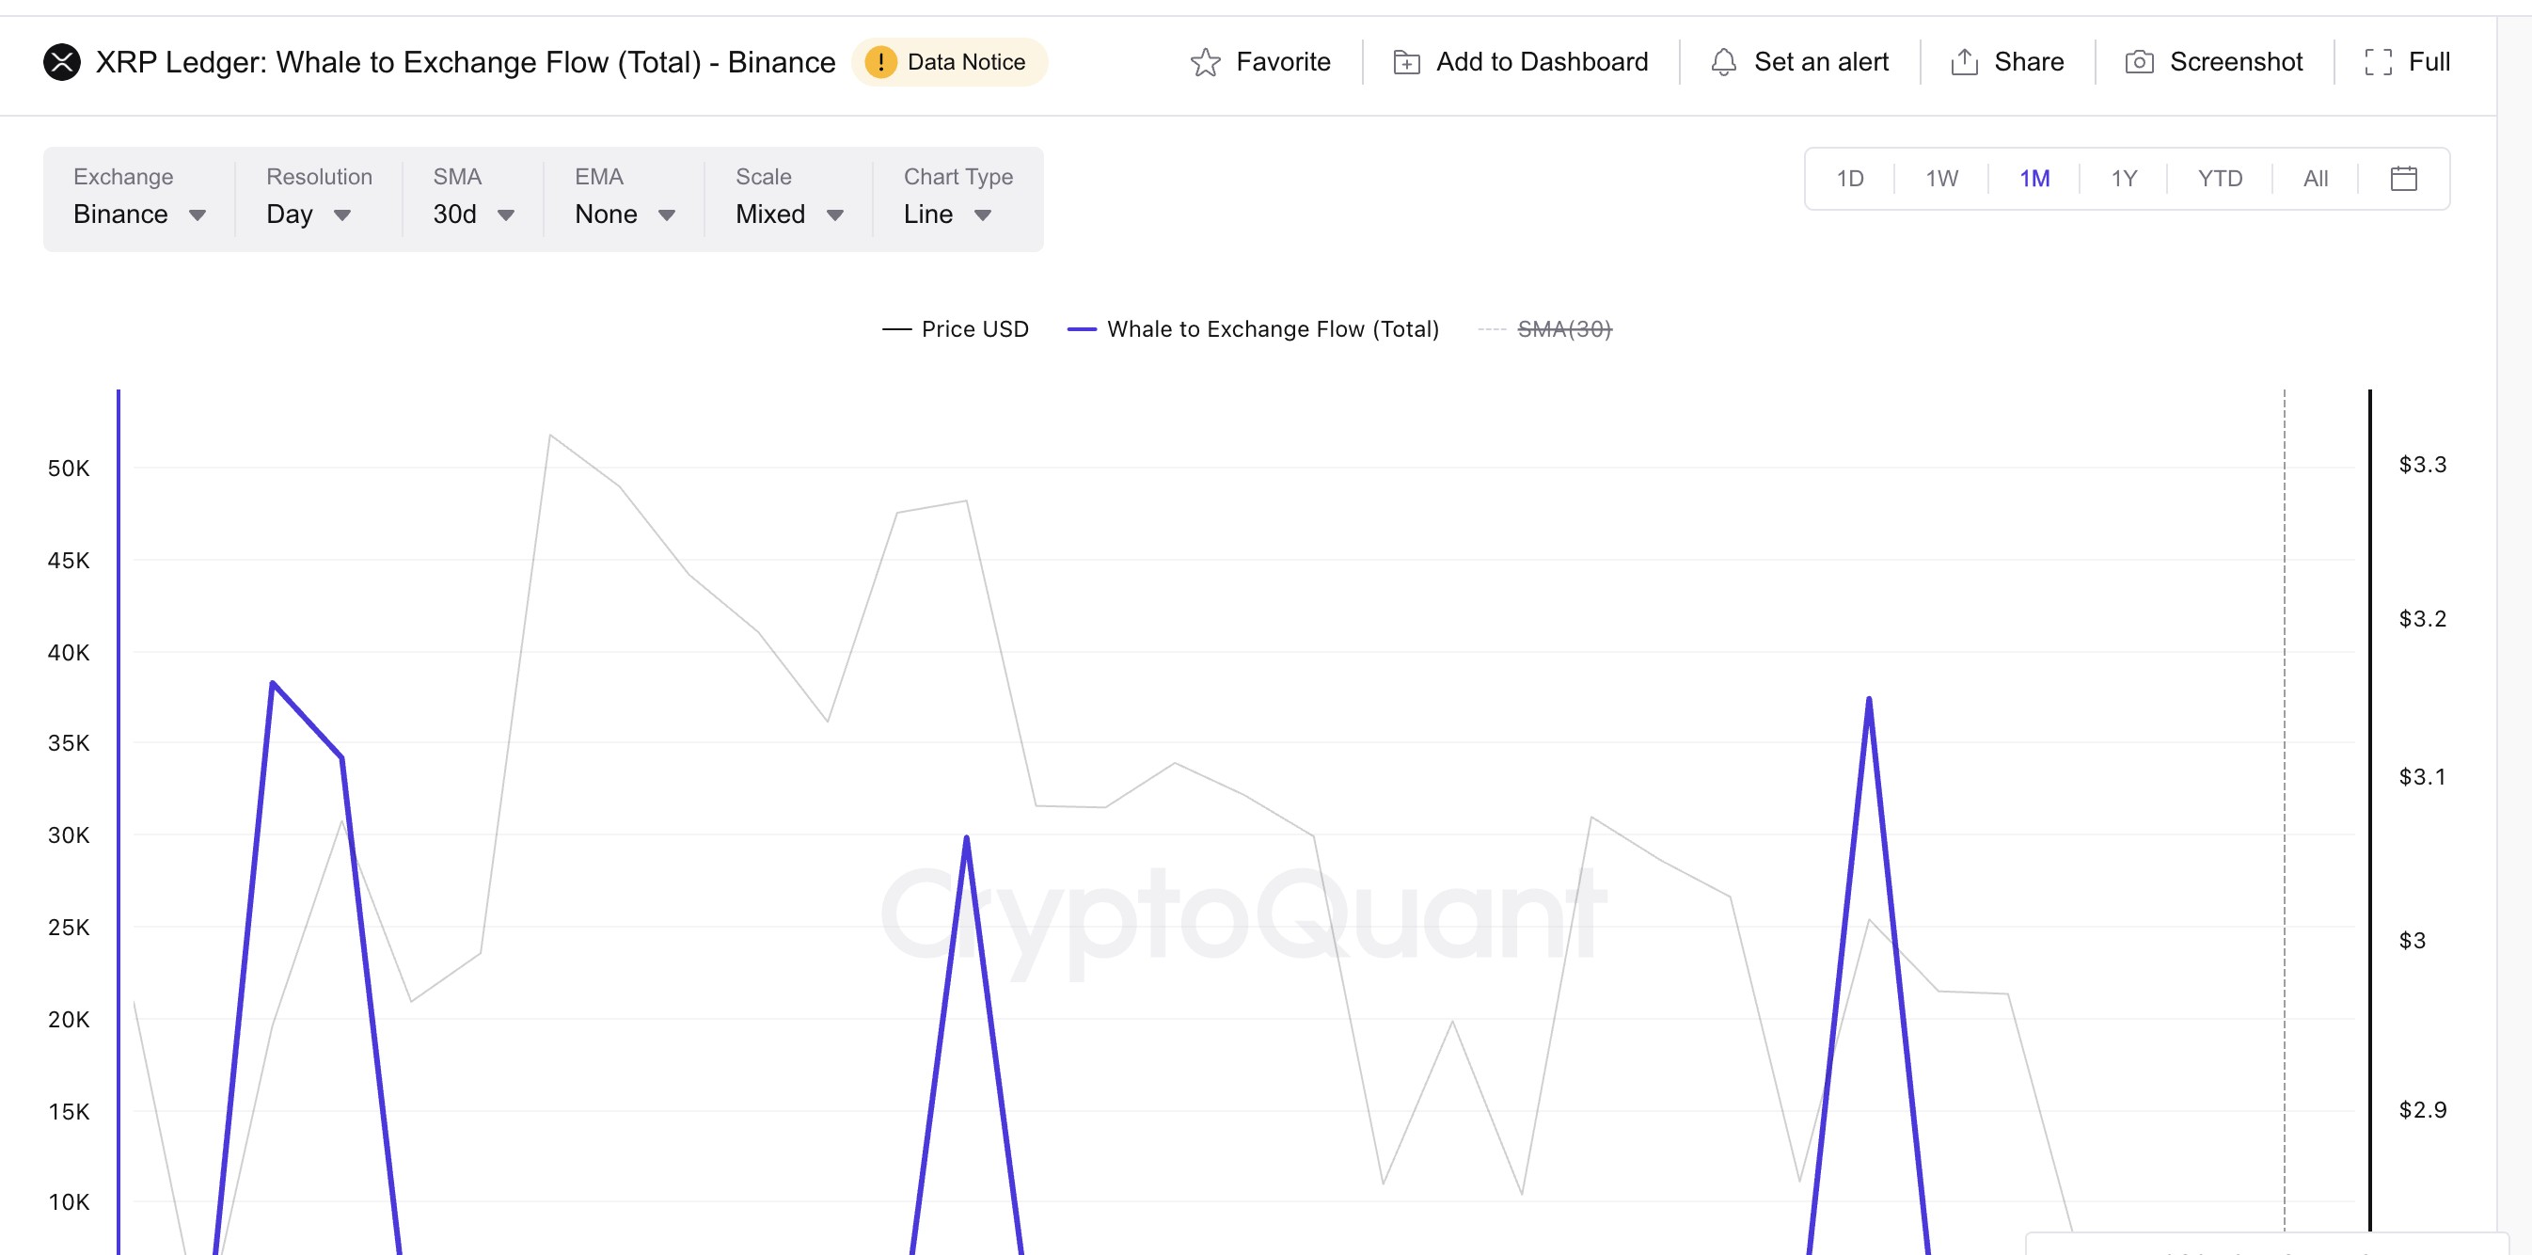Click the 45K y-axis label
This screenshot has height=1255, width=2532.
pos(69,560)
